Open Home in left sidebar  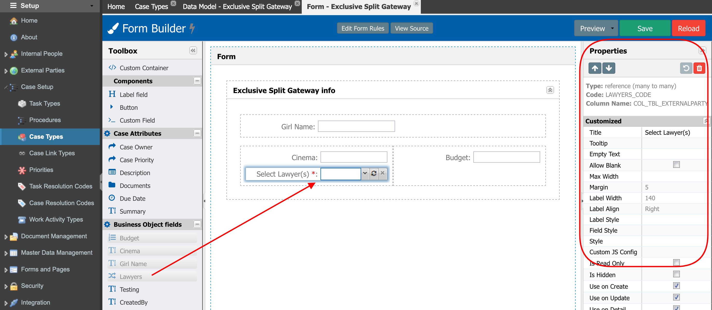click(x=29, y=21)
